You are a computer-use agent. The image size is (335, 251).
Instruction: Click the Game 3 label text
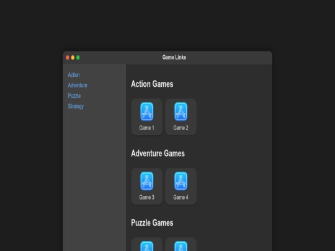click(147, 197)
